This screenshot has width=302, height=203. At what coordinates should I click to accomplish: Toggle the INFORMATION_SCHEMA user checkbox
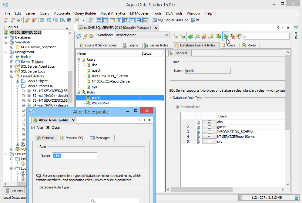coord(209,132)
